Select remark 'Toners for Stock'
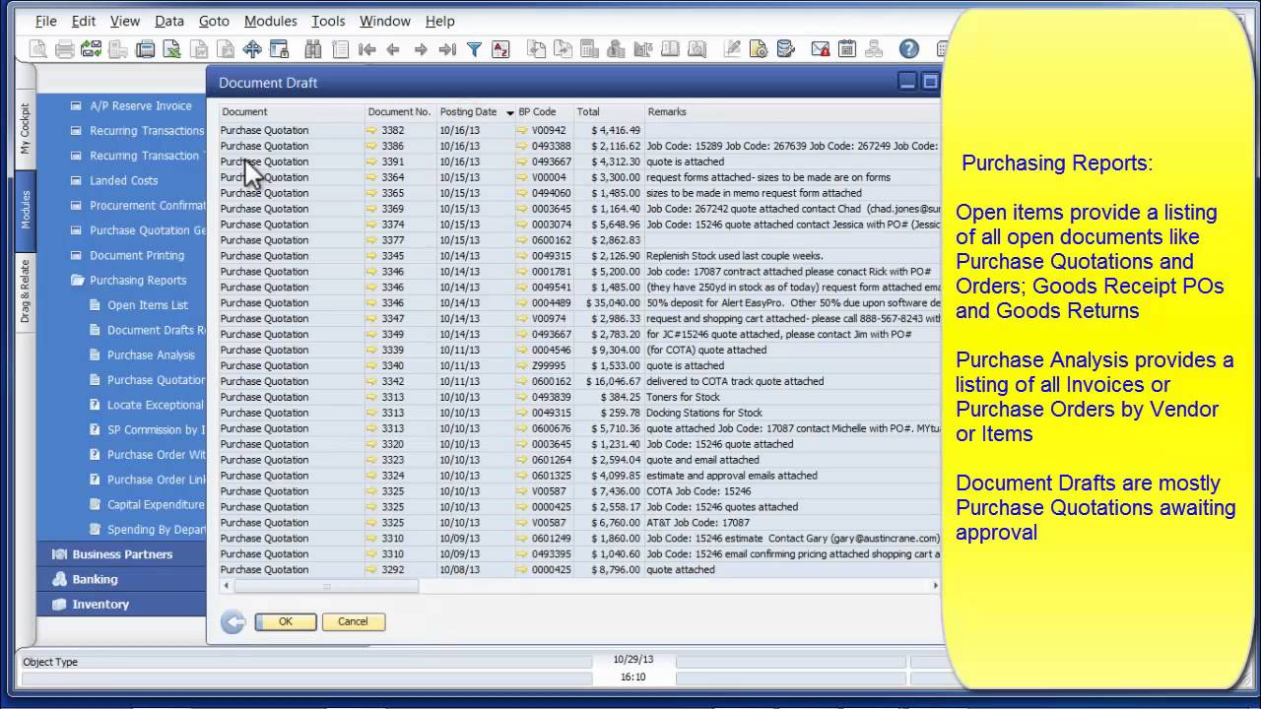The image size is (1261, 709). point(684,398)
